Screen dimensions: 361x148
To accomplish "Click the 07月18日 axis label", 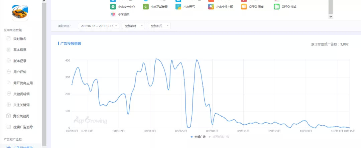I will pyautogui.click(x=72, y=131).
